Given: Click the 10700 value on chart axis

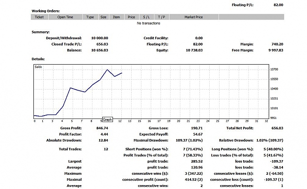Looking at the screenshot, I should (x=274, y=70).
